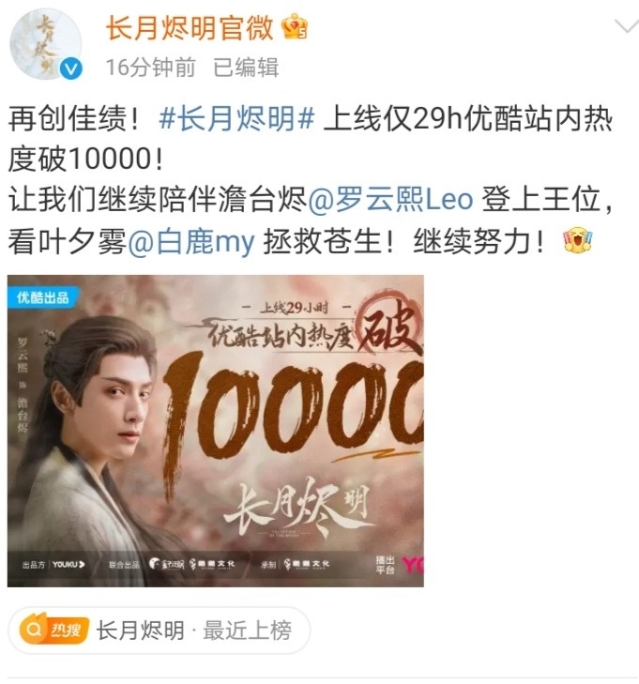Click the laughing-crying emoji in post
This screenshot has width=639, height=684.
(577, 239)
